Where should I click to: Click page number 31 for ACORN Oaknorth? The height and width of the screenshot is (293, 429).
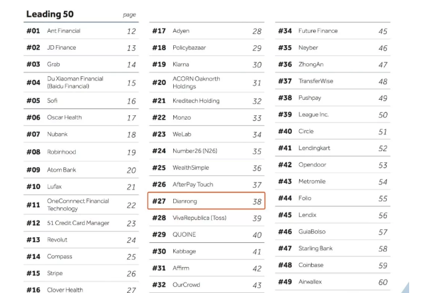pyautogui.click(x=256, y=83)
